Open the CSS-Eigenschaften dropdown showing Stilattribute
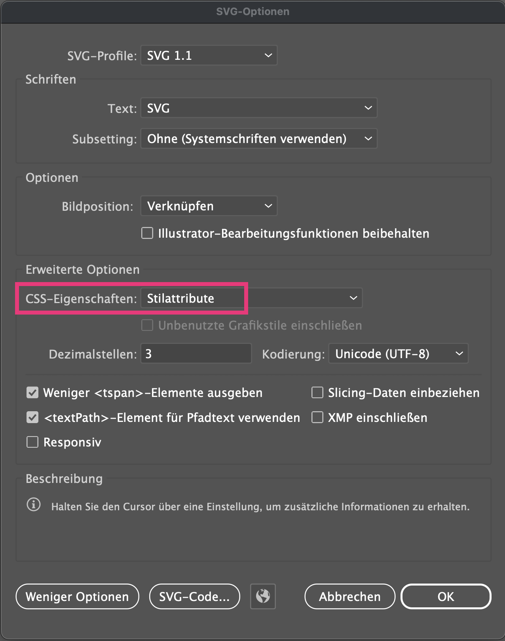This screenshot has width=505, height=641. click(x=251, y=298)
